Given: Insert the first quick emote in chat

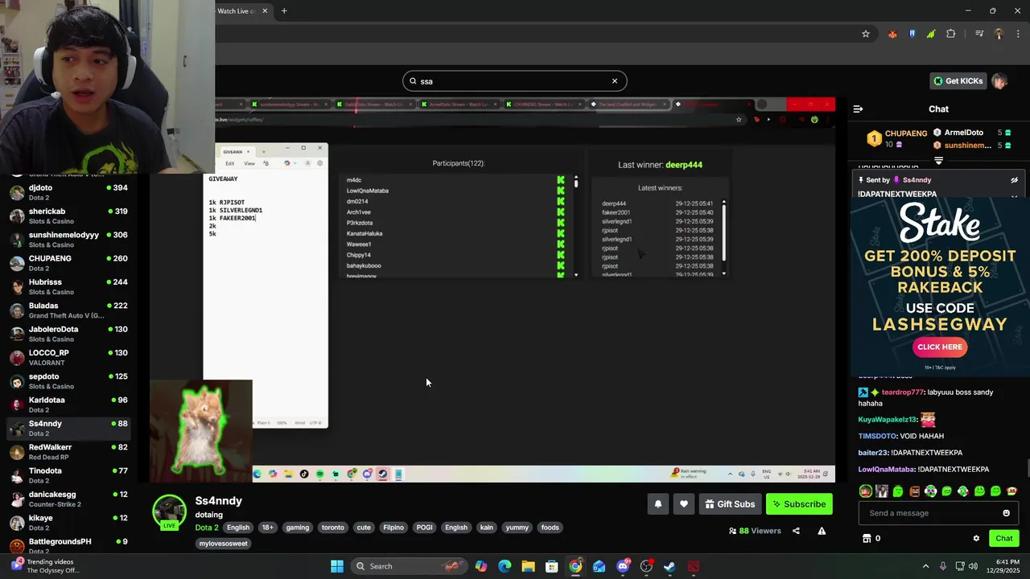Looking at the screenshot, I should (865, 491).
